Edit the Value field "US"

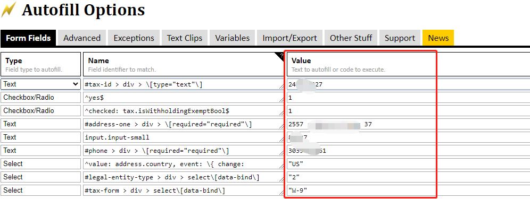tap(408, 163)
